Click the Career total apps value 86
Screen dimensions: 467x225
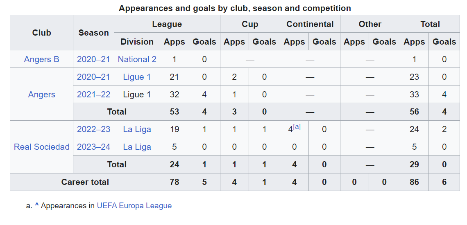pyautogui.click(x=414, y=182)
